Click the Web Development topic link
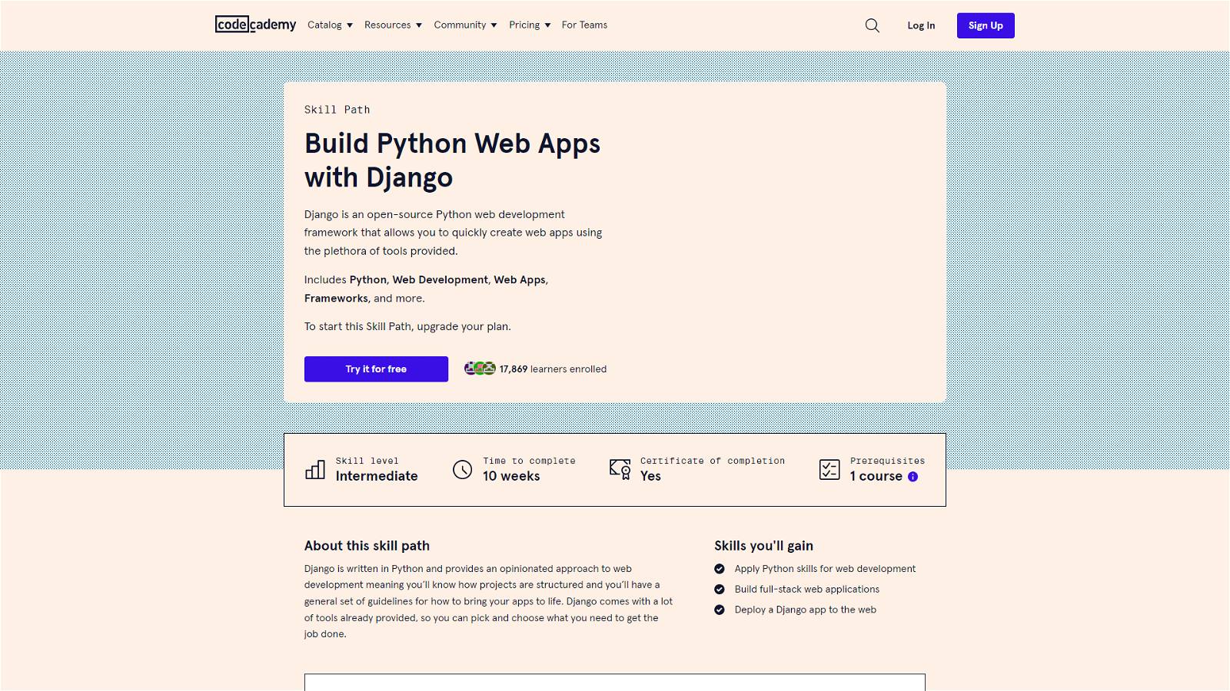This screenshot has height=691, width=1230. pyautogui.click(x=440, y=279)
